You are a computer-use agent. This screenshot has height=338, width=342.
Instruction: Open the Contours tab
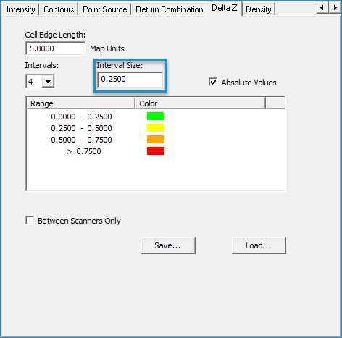click(x=59, y=9)
